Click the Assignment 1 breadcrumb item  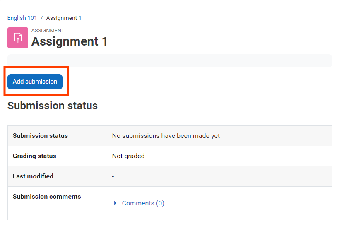(64, 18)
